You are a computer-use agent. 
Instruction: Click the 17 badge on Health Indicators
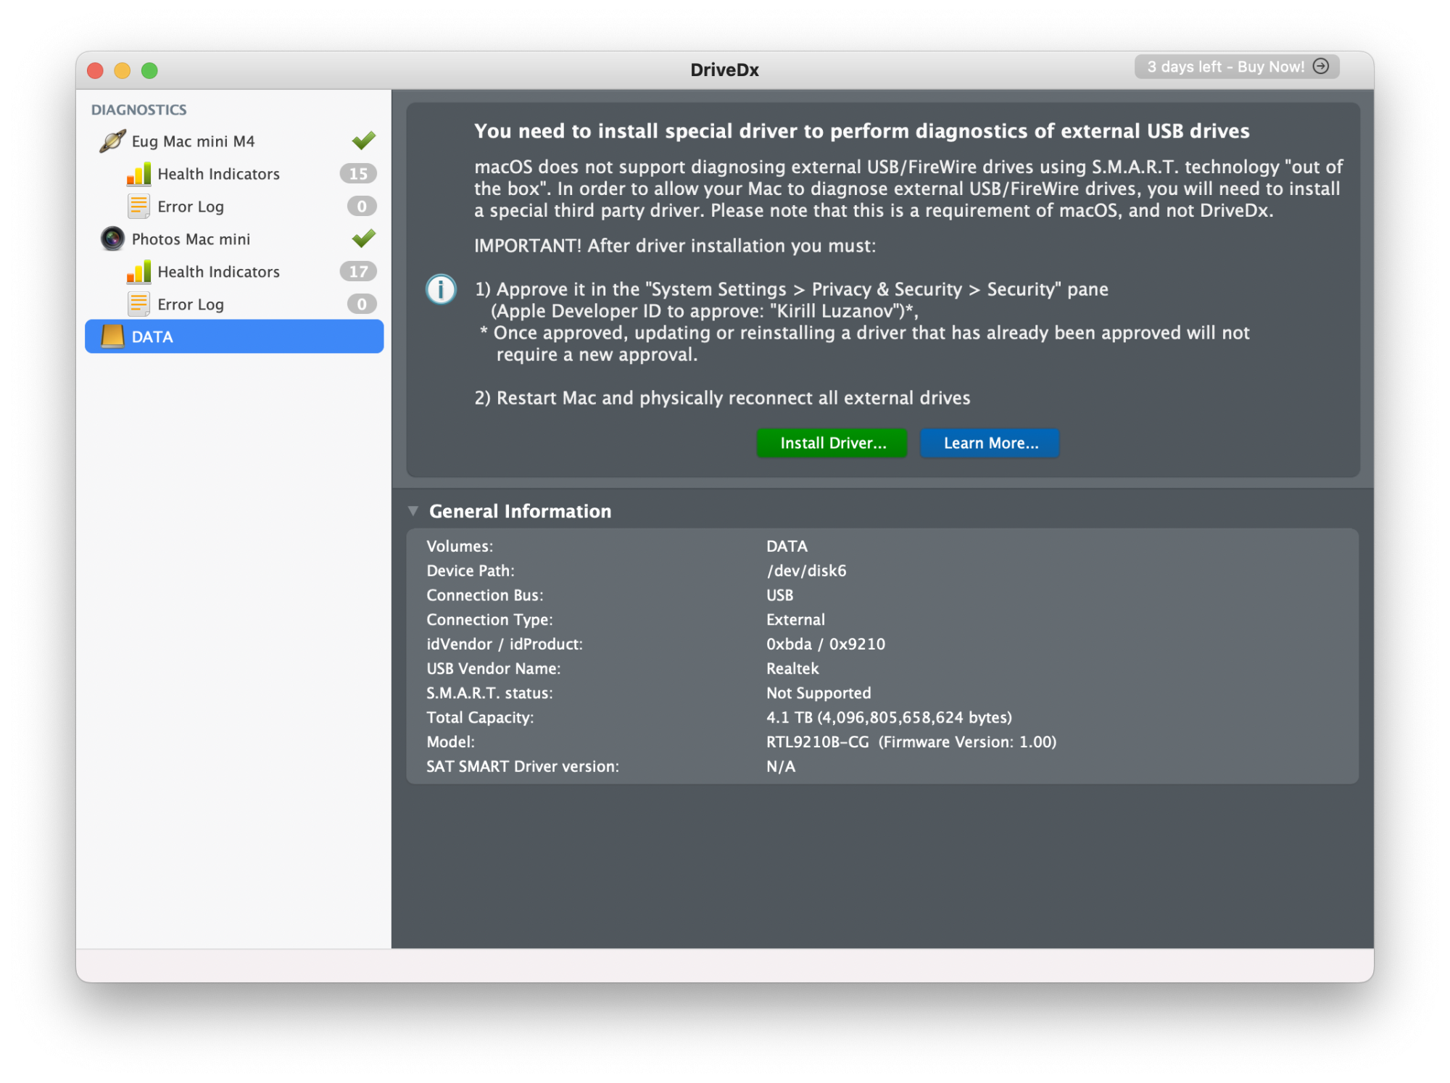(x=358, y=272)
